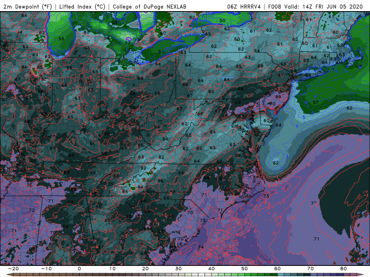Click the 0 label on the color scale
Image resolution: width=370 pixels, height=277 pixels.
(79, 269)
